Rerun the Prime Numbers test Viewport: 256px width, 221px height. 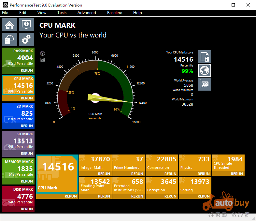129,174
